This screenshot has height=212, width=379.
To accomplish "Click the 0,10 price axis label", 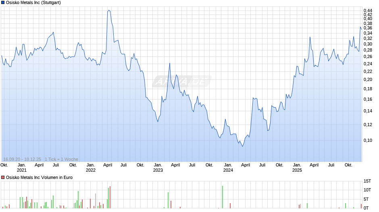I will coord(368,140).
